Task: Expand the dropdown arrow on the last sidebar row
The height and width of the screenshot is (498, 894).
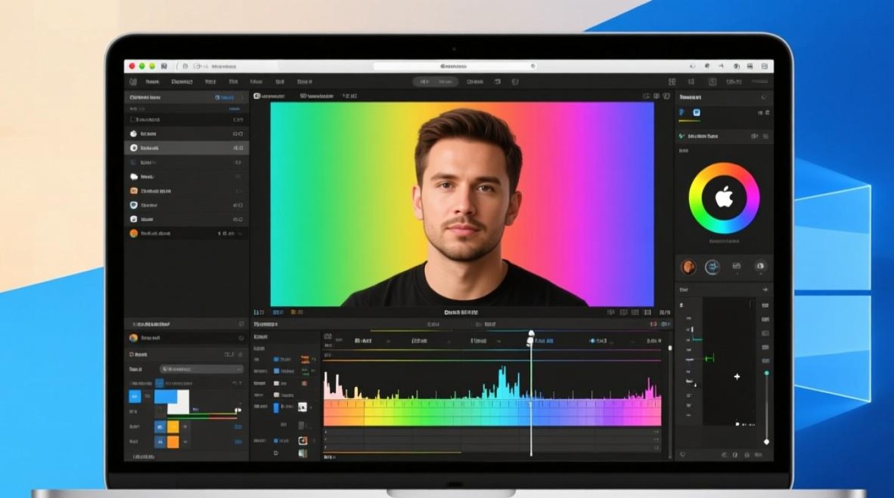Action: [241, 234]
